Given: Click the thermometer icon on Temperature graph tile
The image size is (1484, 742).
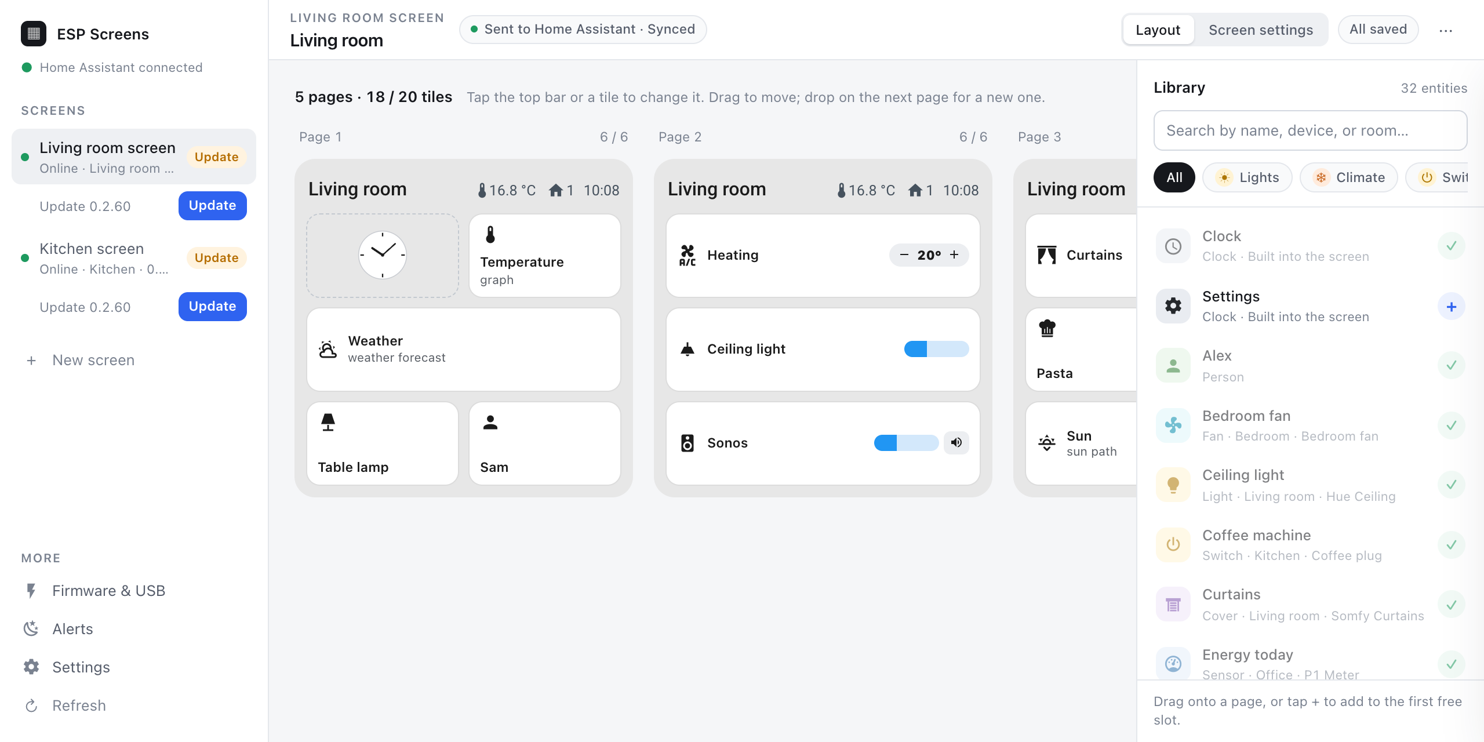Looking at the screenshot, I should coord(490,235).
